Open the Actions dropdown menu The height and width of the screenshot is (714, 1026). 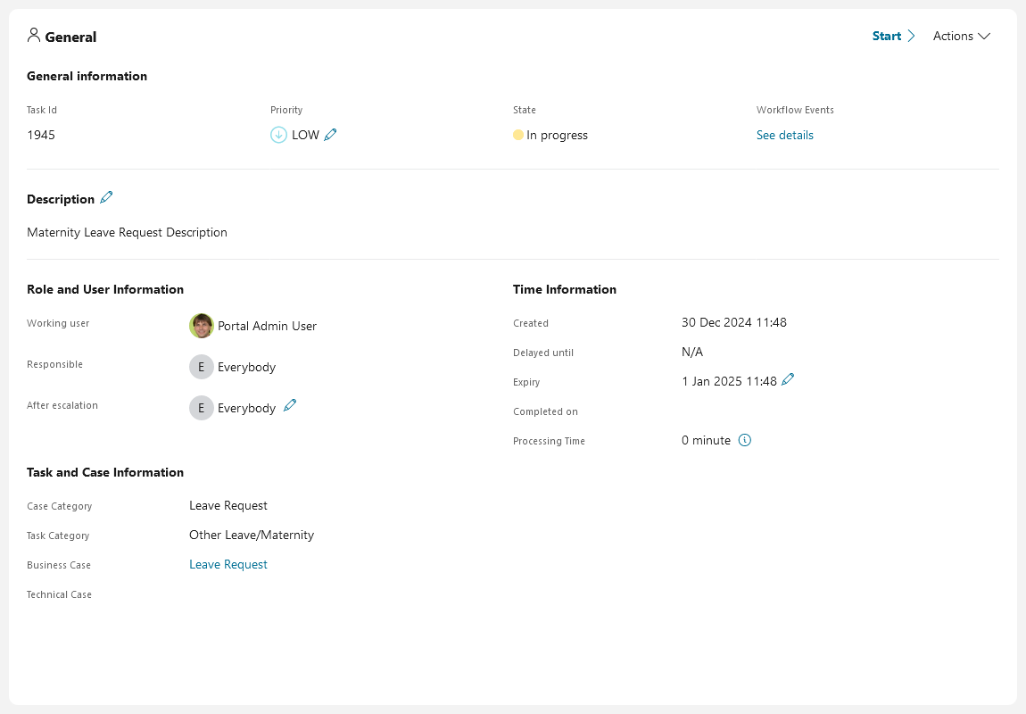(x=962, y=36)
